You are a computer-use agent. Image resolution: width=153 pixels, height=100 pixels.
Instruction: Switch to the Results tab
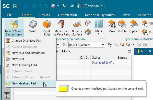click(x=44, y=15)
